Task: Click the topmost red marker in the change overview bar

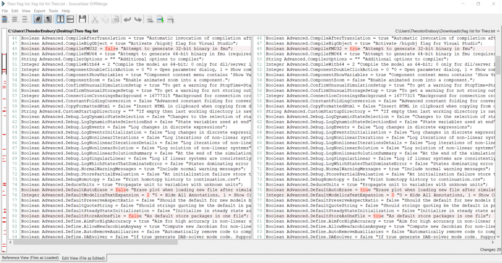Action: coord(4,54)
